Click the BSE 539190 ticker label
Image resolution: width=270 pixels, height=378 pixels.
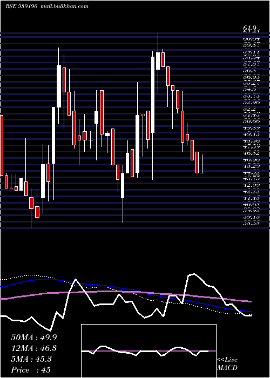coord(21,6)
